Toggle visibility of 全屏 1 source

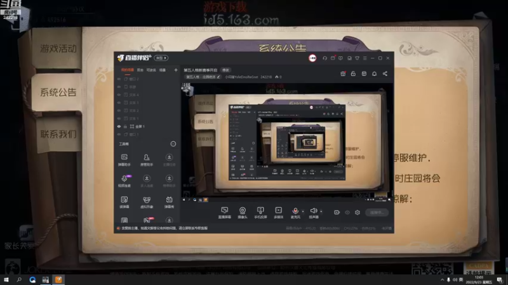(x=119, y=126)
